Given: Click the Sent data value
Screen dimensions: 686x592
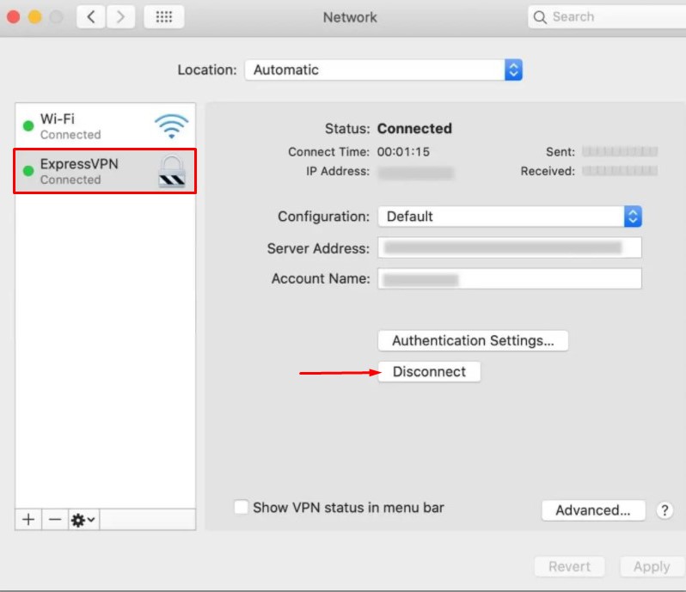Looking at the screenshot, I should tap(620, 152).
